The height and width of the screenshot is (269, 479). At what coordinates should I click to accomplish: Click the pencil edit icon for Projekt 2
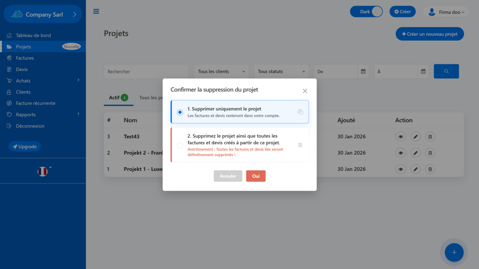click(x=415, y=153)
